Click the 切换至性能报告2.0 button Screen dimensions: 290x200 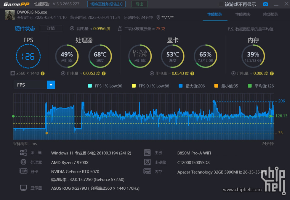[x=106, y=4]
